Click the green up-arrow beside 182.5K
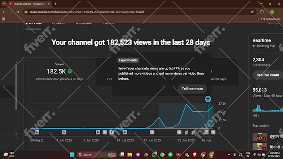The width and height of the screenshot is (283, 159). (70, 71)
